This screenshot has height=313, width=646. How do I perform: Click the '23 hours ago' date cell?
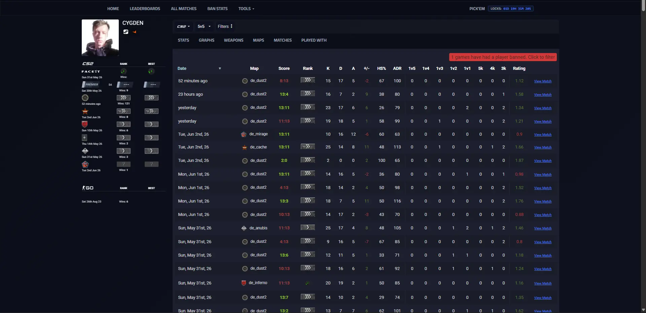coord(190,94)
